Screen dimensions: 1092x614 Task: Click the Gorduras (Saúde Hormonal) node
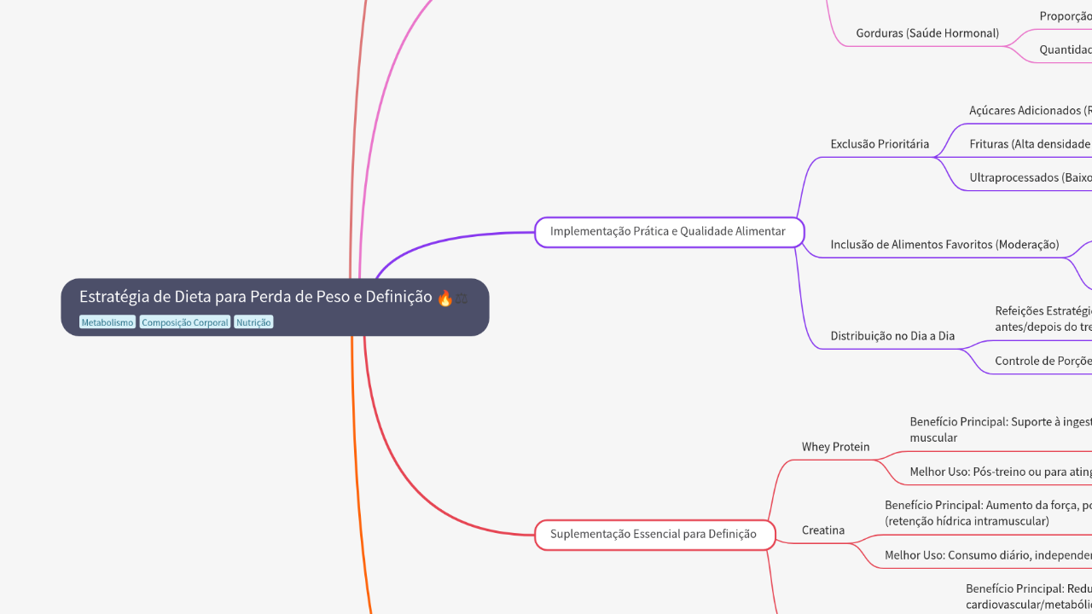tap(927, 32)
